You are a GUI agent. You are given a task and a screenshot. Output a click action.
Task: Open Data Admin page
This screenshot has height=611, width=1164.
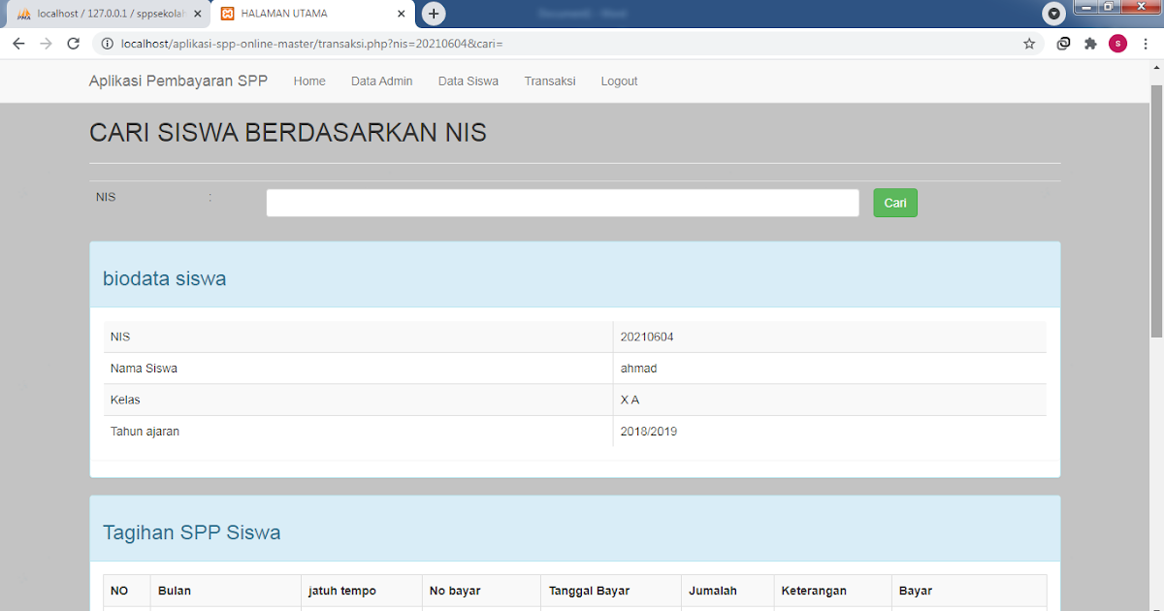381,80
